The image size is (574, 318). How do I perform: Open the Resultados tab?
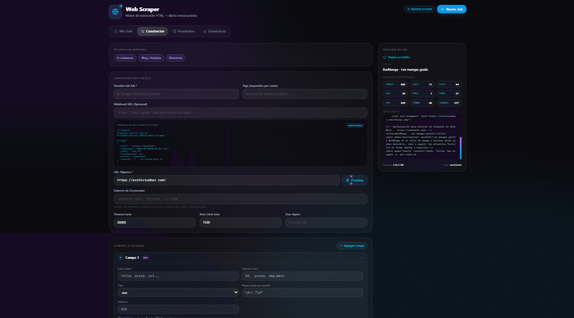pos(184,31)
